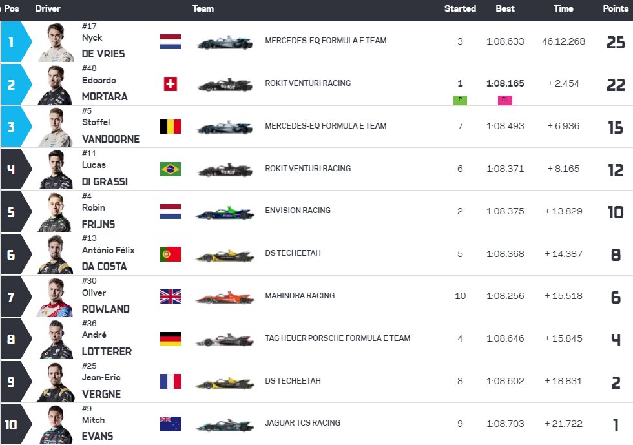Click the Portuguese flag beside Da Costa
The width and height of the screenshot is (633, 445).
(x=171, y=254)
